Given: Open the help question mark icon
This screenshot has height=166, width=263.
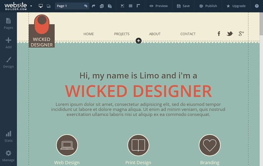Looking at the screenshot, I should 257,6.
